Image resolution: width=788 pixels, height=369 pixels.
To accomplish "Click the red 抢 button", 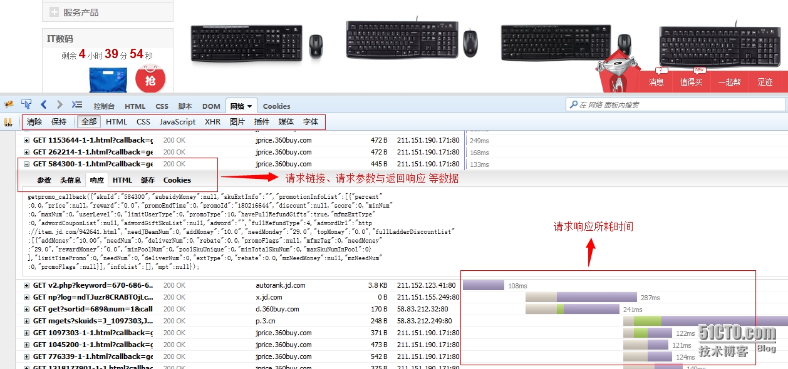I will (150, 80).
